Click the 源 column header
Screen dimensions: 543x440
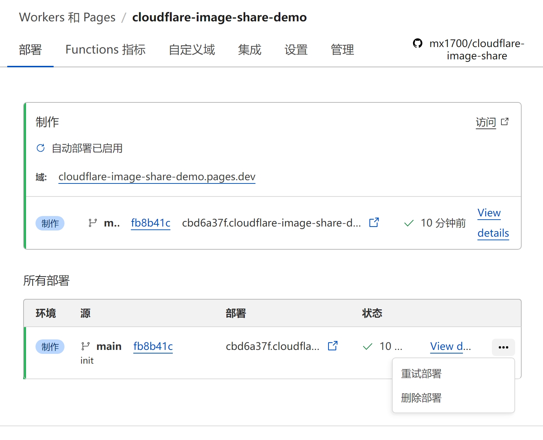click(85, 313)
